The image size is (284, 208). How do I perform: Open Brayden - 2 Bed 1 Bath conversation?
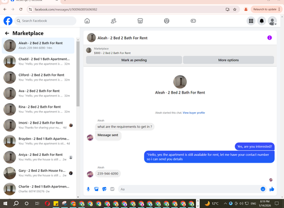pos(38,141)
